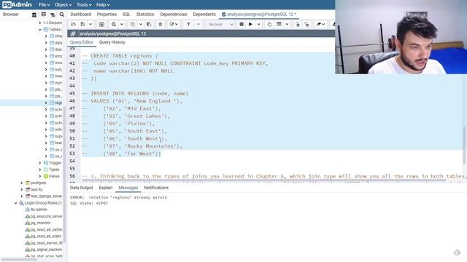Open the Execute options dropdown arrow
467x262 pixels.
pos(258,24)
